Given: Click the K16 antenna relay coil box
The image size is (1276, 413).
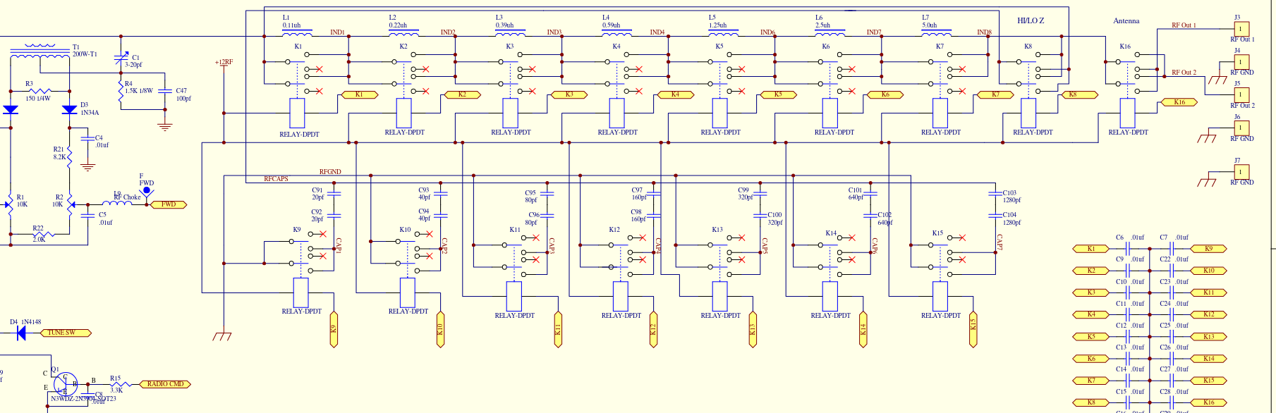Looking at the screenshot, I should pyautogui.click(x=1127, y=113).
